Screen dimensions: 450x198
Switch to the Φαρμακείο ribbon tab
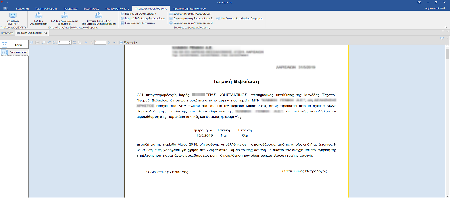[x=70, y=8]
